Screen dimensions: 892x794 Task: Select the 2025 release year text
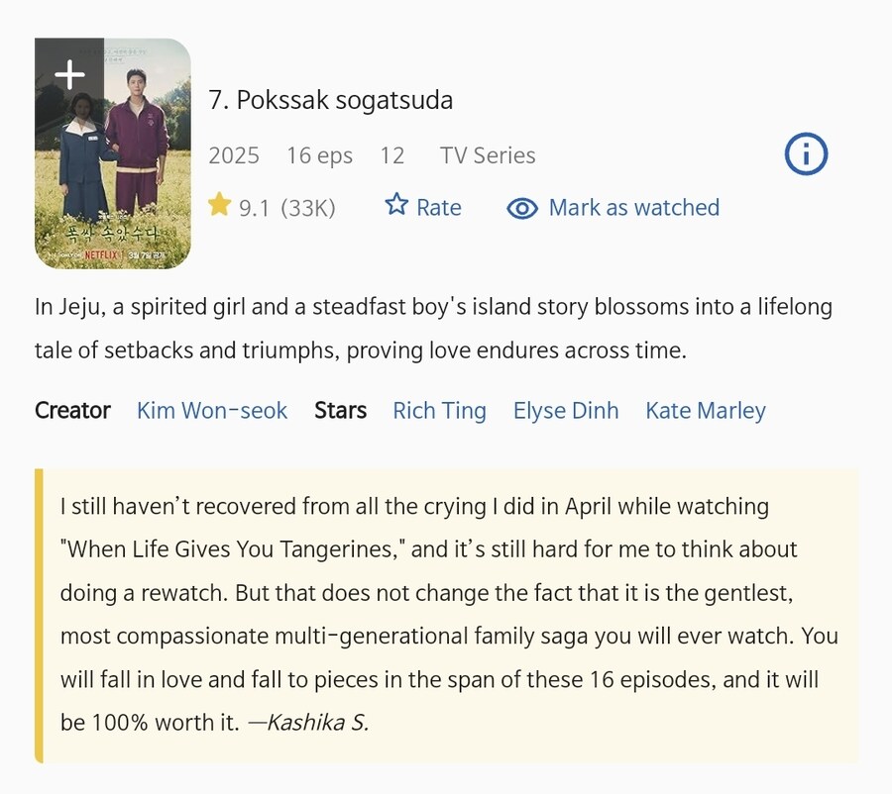(232, 154)
